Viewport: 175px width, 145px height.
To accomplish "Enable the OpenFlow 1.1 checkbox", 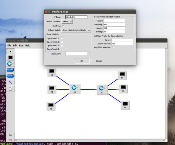I will click(x=62, y=42).
